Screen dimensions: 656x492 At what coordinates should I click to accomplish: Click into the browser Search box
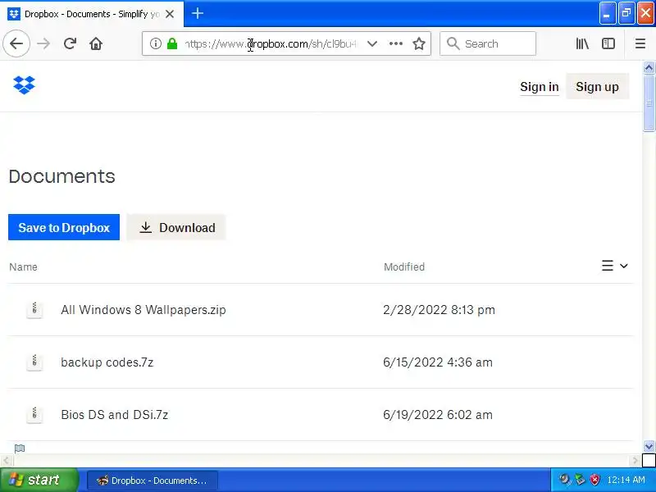(x=488, y=43)
